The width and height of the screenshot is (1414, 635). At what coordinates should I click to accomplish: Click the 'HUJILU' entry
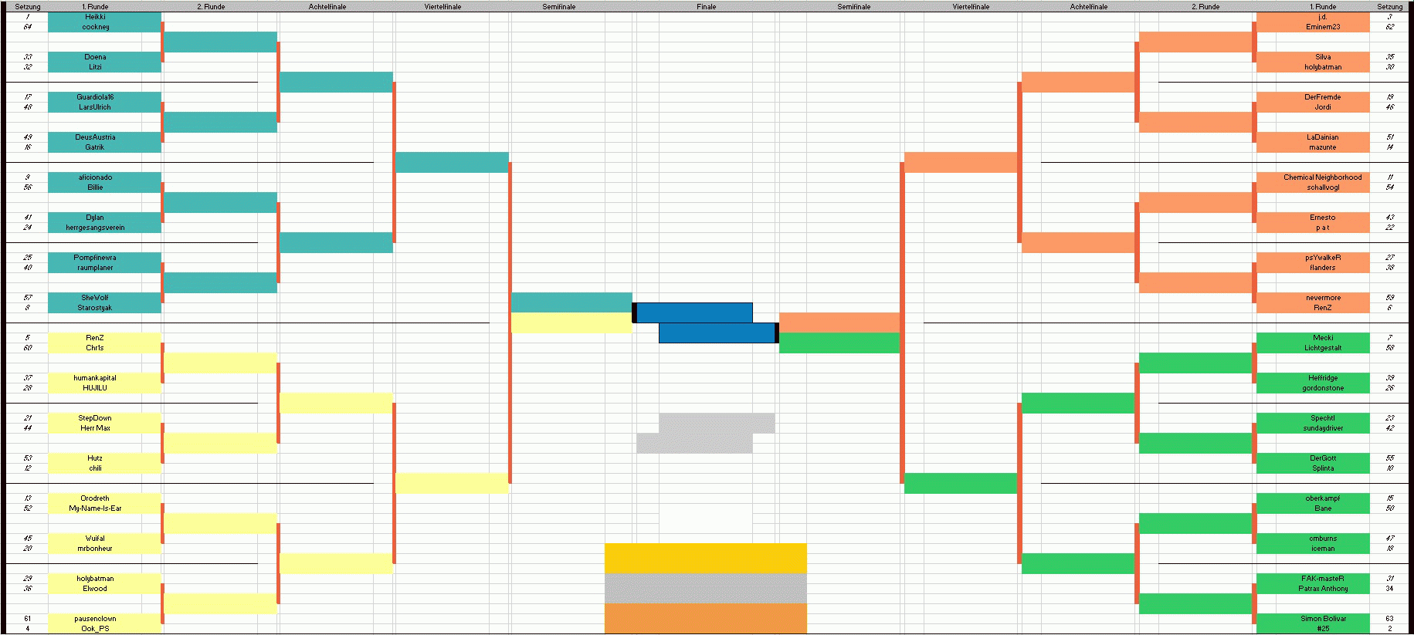(x=104, y=388)
